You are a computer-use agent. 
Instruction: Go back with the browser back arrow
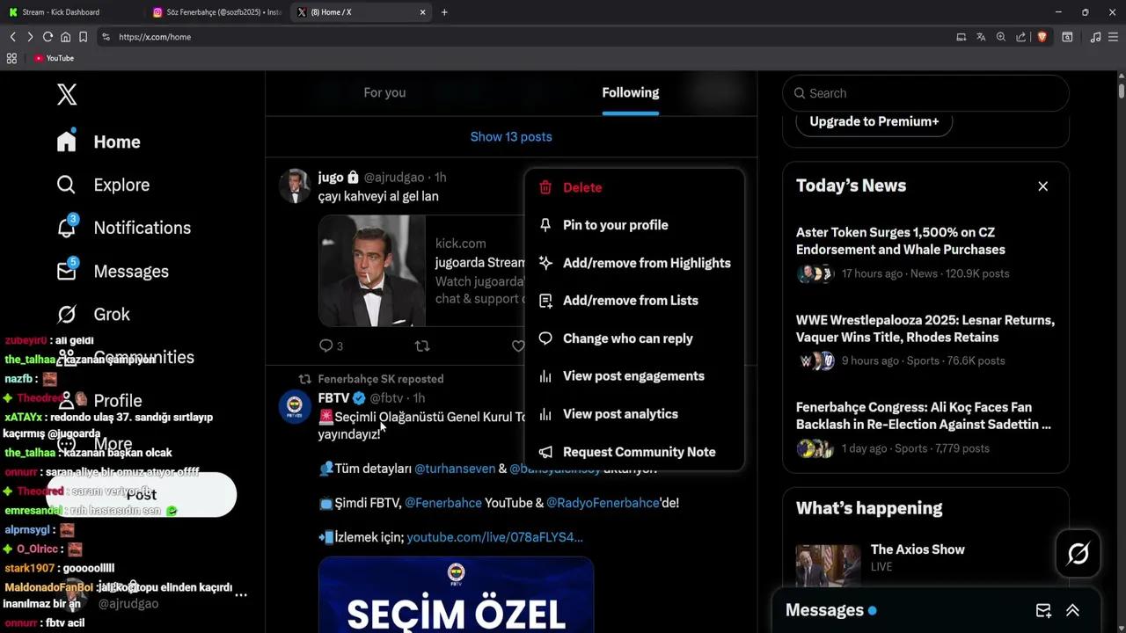tap(12, 37)
